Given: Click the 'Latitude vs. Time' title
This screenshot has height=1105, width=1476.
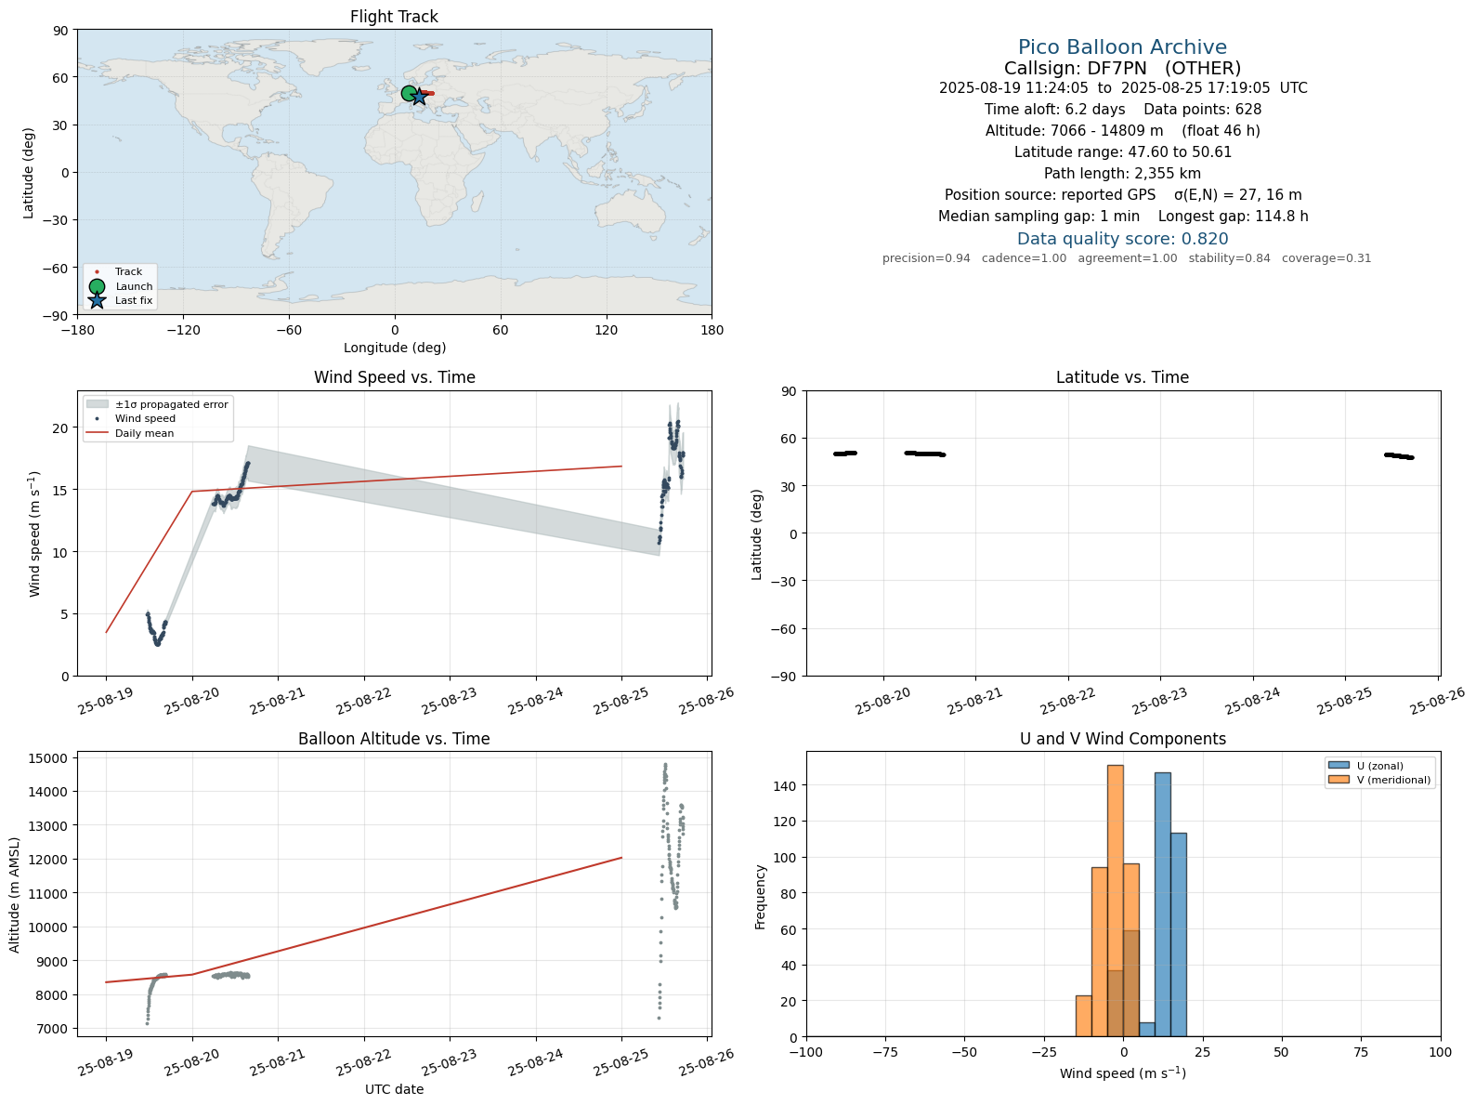Looking at the screenshot, I should point(1122,377).
